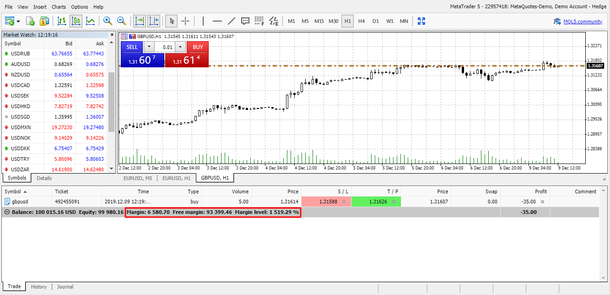Remove take profit 1.31626 with X
The width and height of the screenshot is (610, 295).
394,202
